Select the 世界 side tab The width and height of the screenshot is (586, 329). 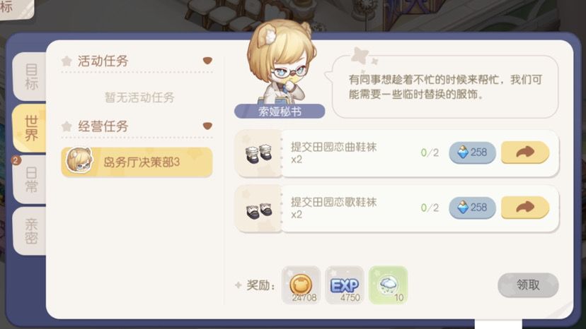[x=30, y=128]
